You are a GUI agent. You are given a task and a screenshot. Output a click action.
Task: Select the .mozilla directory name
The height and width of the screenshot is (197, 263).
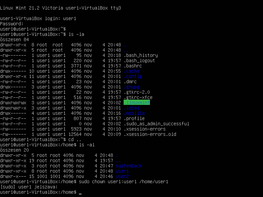coord(134,113)
